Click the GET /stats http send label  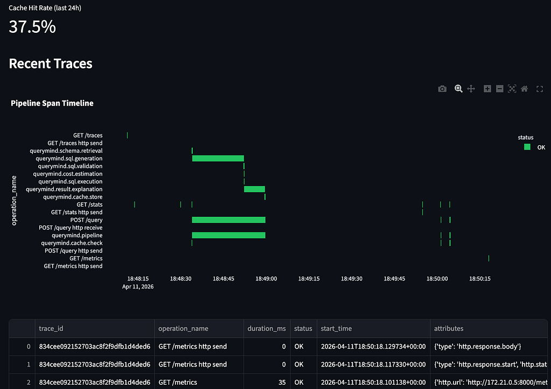(76, 212)
